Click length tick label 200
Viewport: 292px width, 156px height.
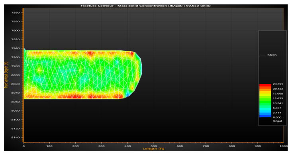(x=75, y=146)
